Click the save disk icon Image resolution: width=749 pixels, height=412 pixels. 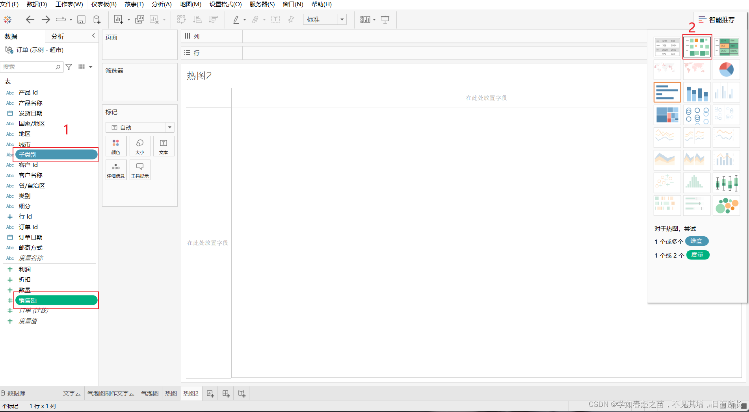tap(81, 19)
